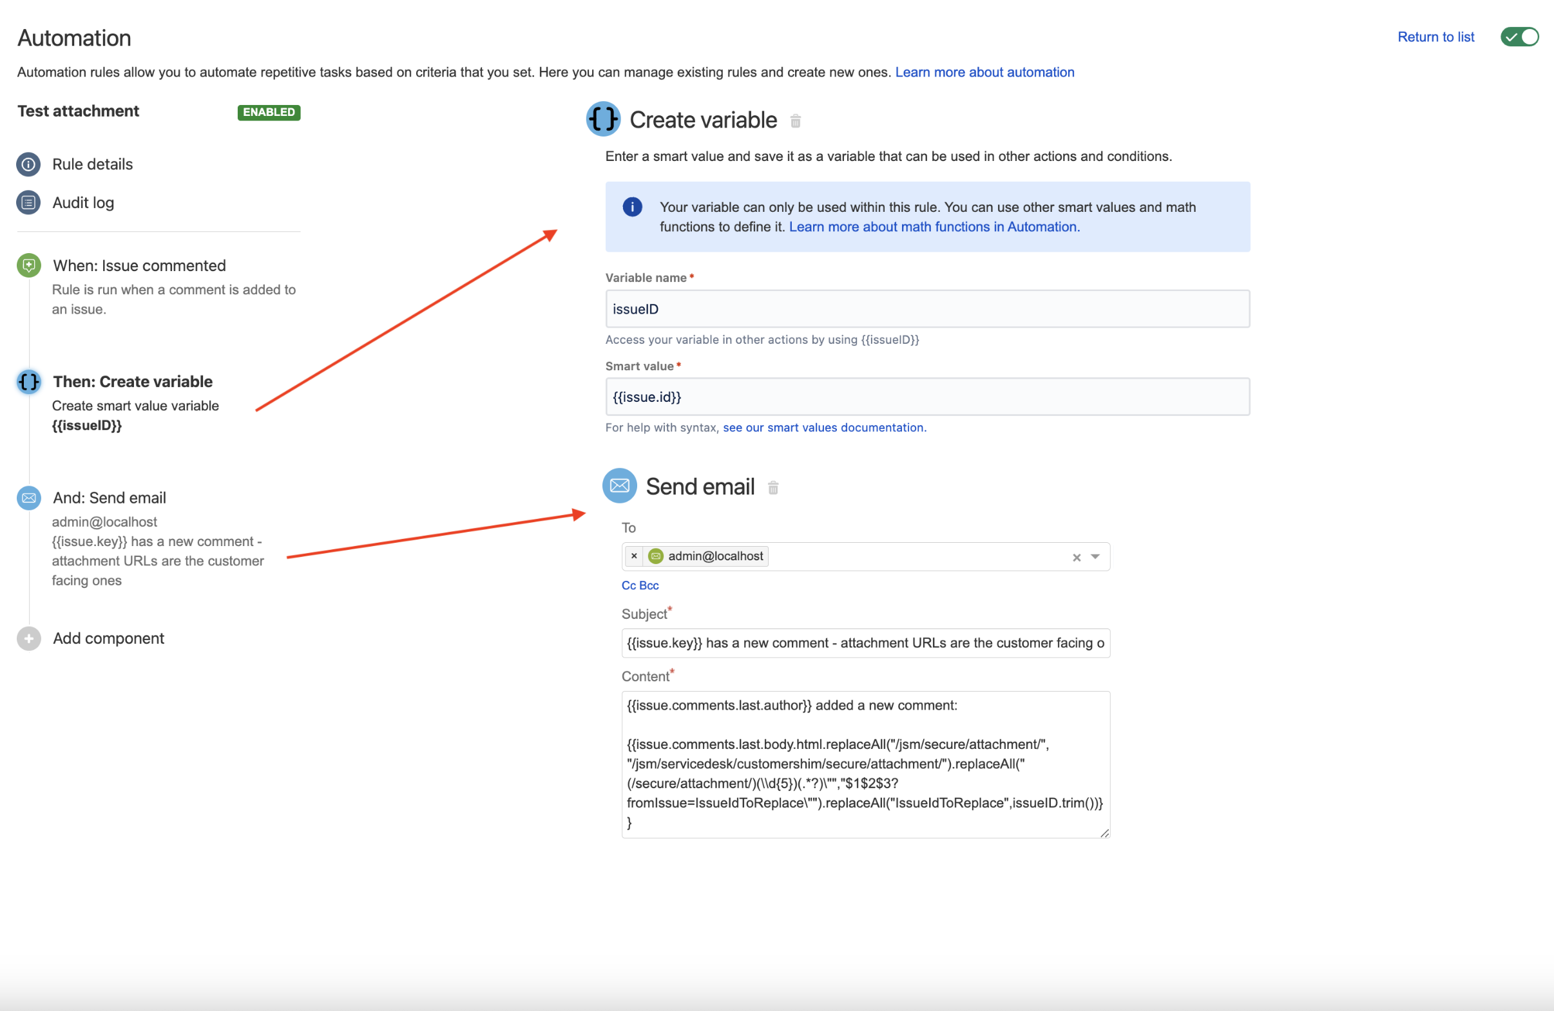Click the Send email icon in sidebar
This screenshot has width=1554, height=1011.
[28, 498]
